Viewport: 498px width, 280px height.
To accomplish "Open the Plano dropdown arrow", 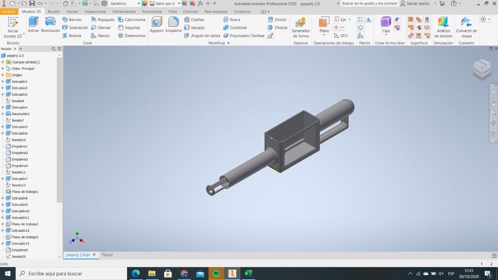I will 324,35.
